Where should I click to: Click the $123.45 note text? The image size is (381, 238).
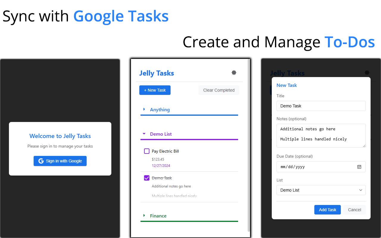click(x=158, y=159)
